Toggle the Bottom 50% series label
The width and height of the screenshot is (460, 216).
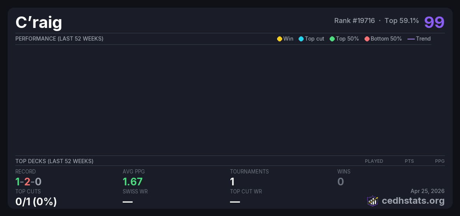(386, 39)
